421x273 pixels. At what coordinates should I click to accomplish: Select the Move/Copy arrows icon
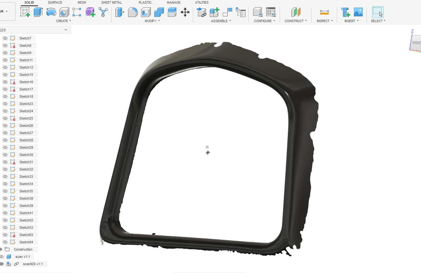185,12
